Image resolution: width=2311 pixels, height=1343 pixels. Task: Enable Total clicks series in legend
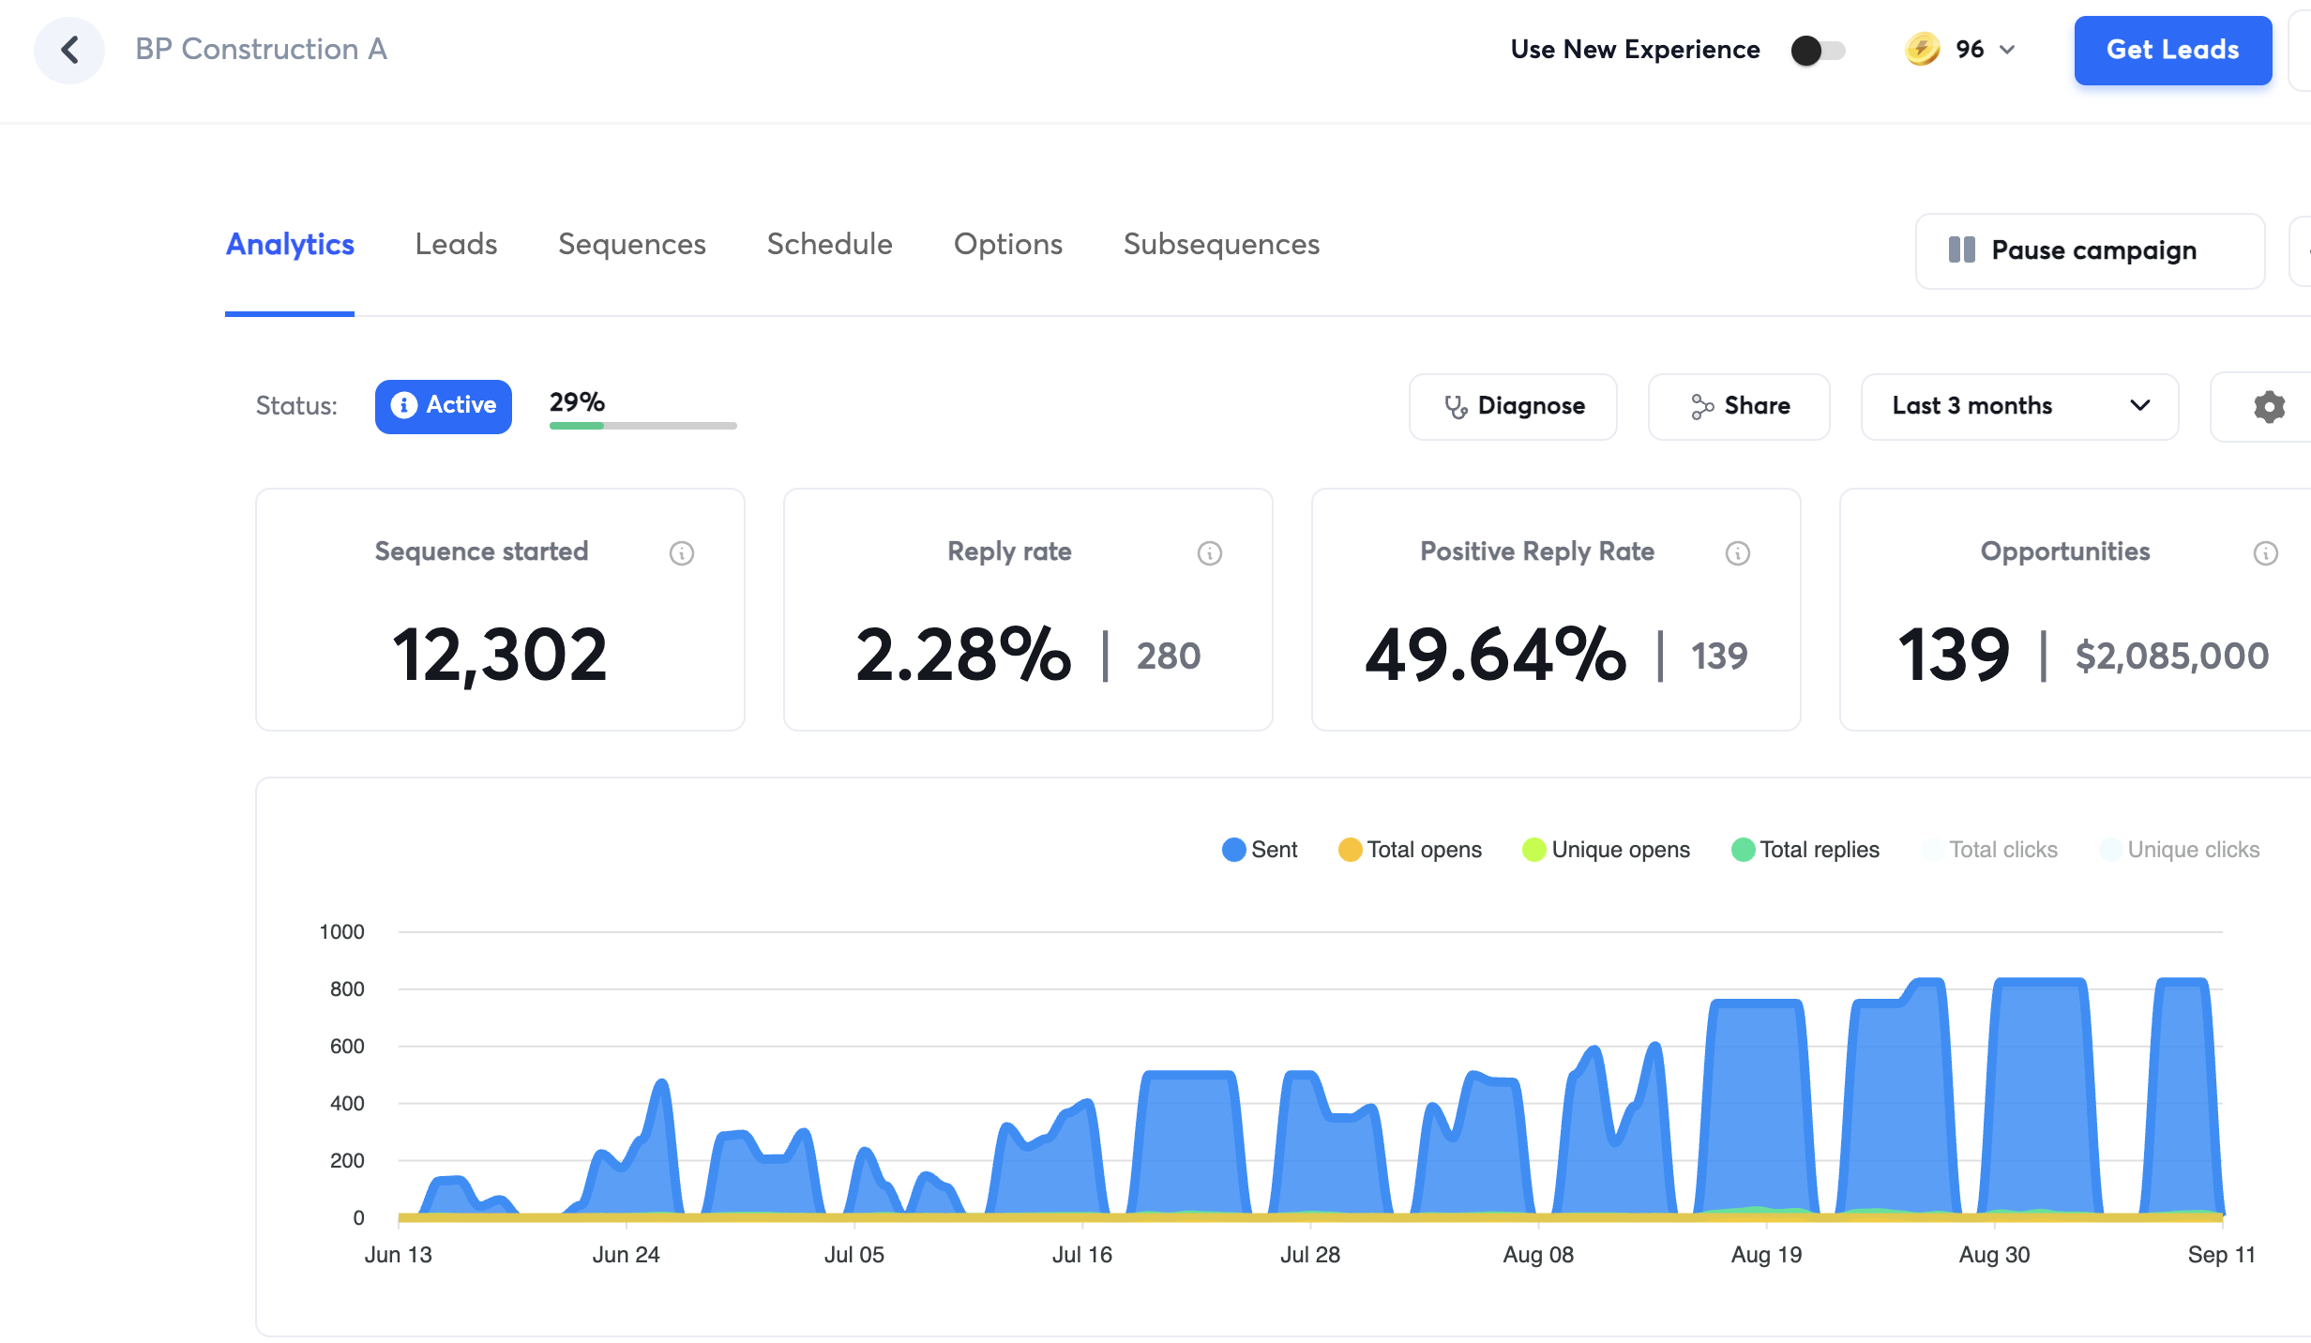[1989, 850]
